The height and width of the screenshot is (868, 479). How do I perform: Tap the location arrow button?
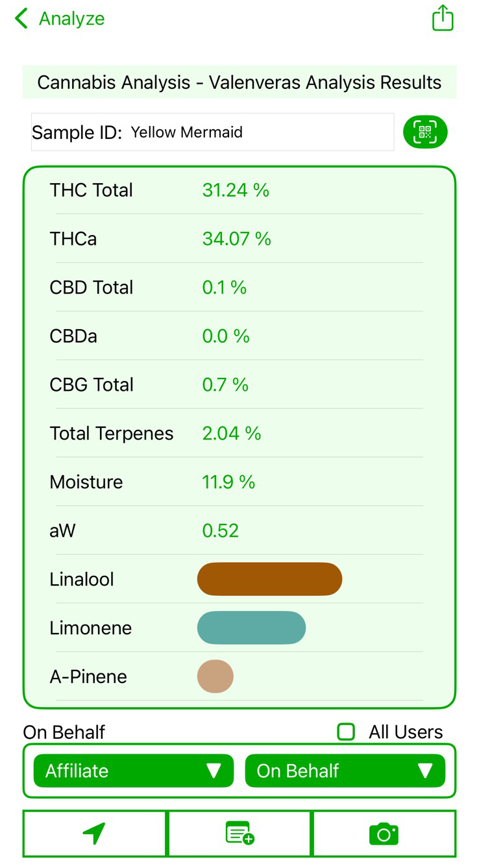coord(95,833)
